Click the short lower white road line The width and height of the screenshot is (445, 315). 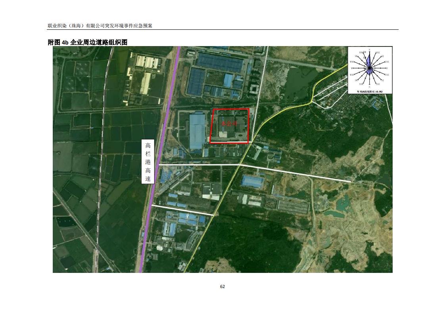182,211
